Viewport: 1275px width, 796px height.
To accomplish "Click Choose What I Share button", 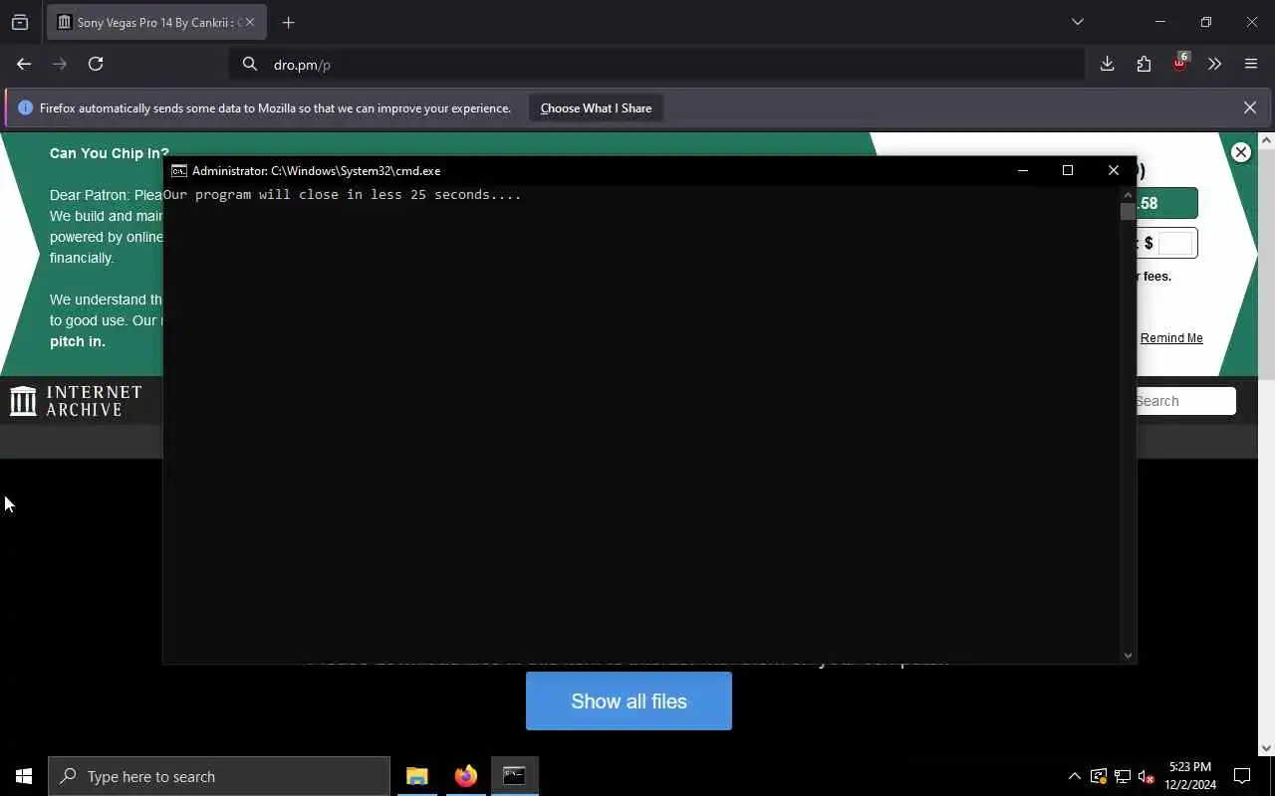I will point(596,107).
